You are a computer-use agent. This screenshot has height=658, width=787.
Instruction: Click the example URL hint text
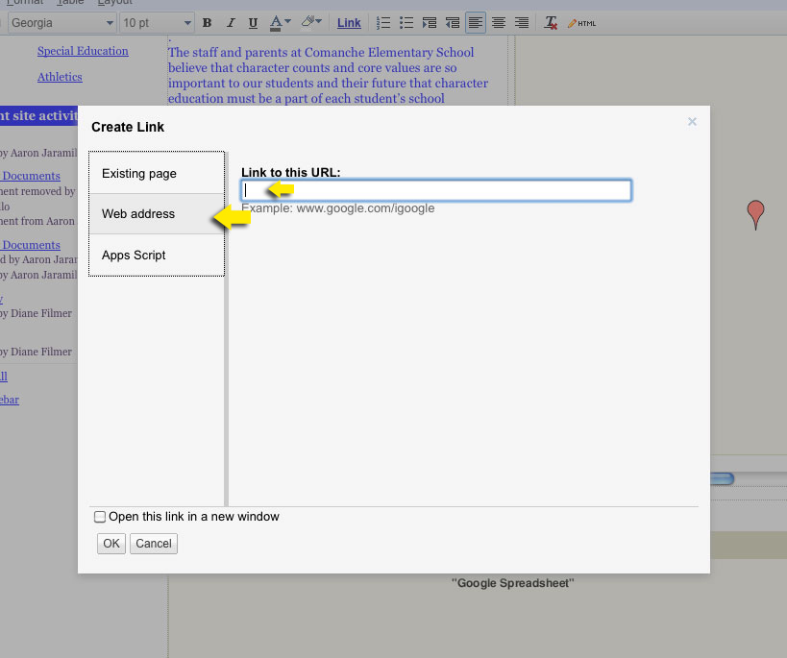pos(338,208)
